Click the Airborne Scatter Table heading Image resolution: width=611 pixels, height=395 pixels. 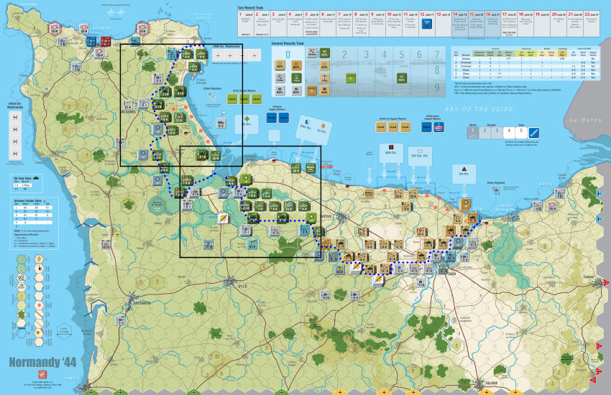click(27, 201)
